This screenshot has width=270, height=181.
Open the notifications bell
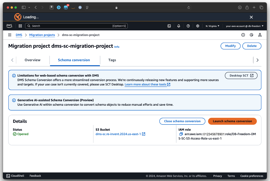pyautogui.click(x=179, y=26)
